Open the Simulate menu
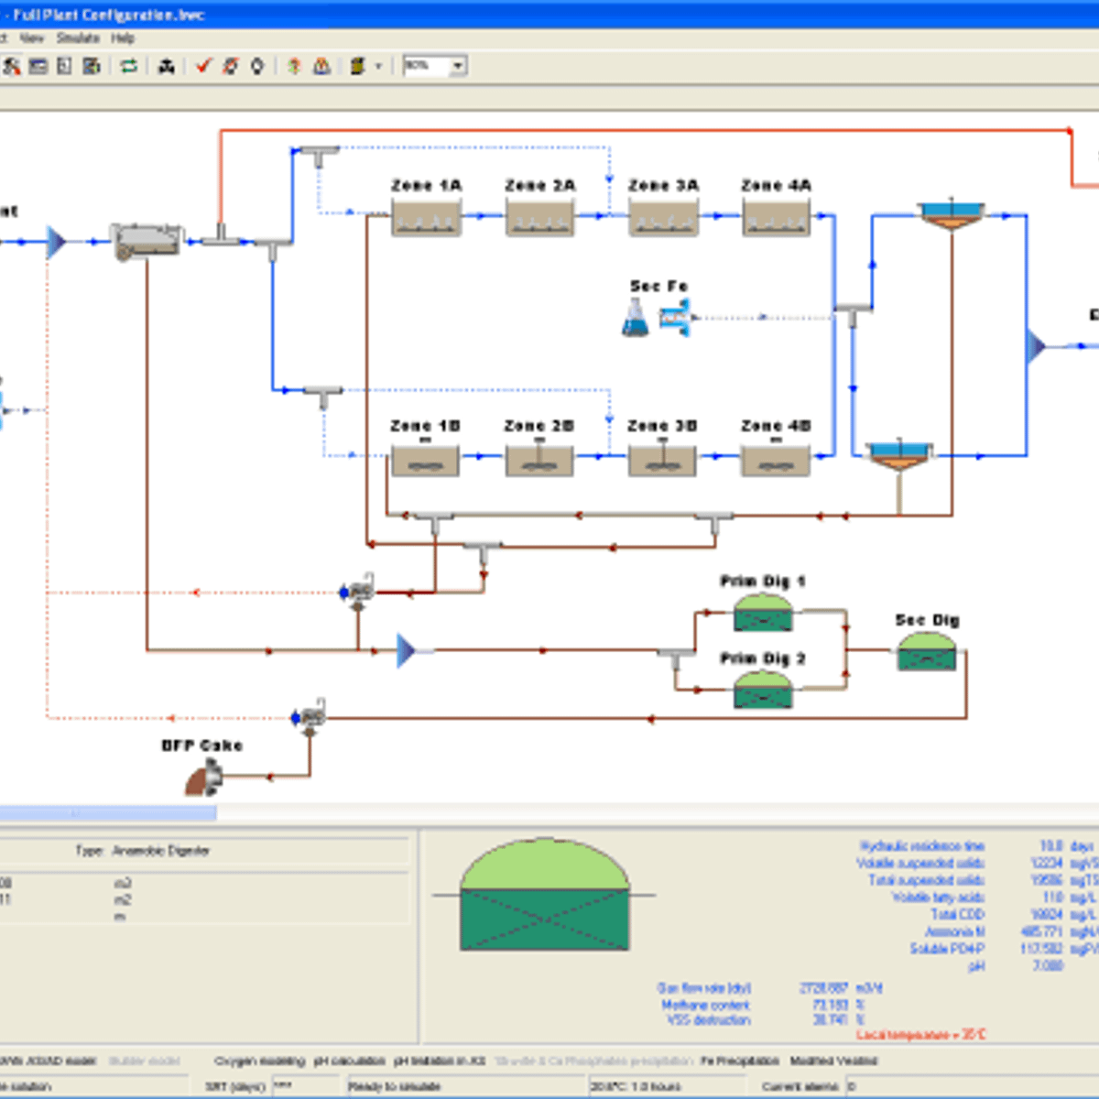 pos(78,38)
